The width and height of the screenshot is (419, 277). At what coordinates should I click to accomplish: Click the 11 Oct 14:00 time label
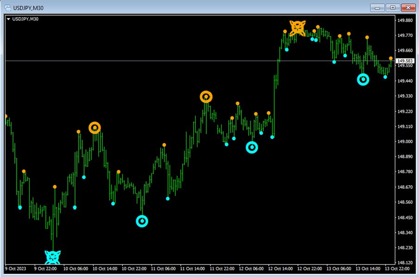point(192,269)
